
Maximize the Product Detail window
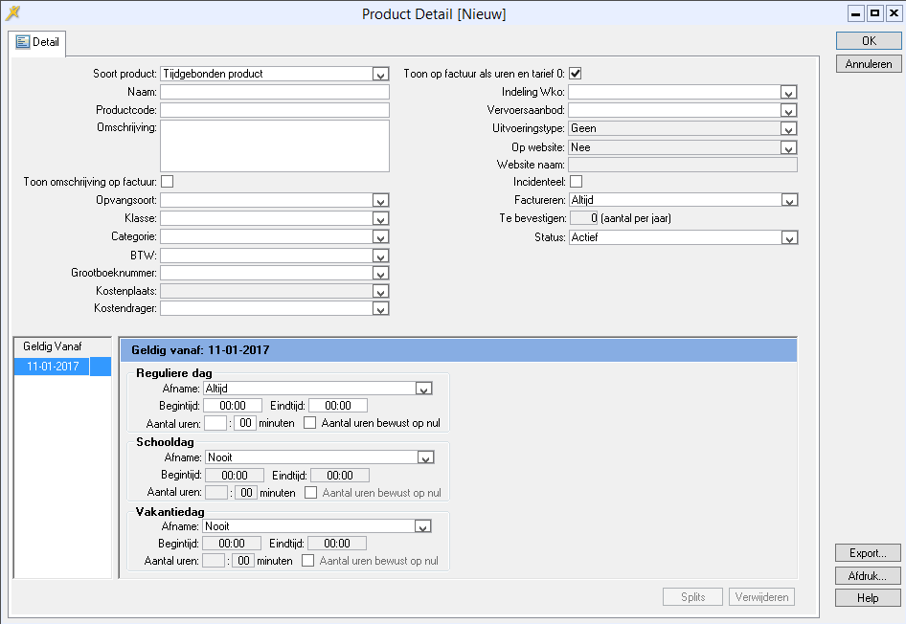[874, 13]
